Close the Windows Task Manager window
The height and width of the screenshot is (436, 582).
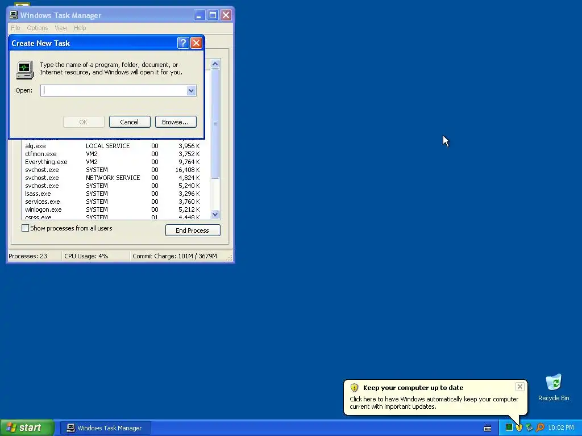coord(226,15)
